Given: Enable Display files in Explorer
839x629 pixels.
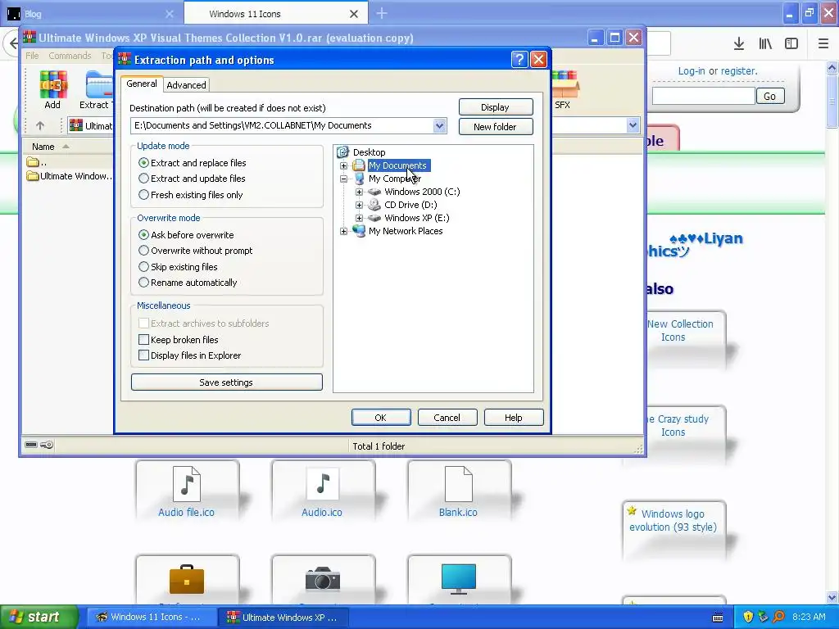Looking at the screenshot, I should [x=143, y=355].
